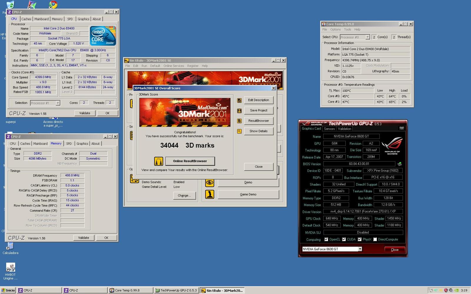Click the Change... button in 3DMark options

tap(184, 196)
